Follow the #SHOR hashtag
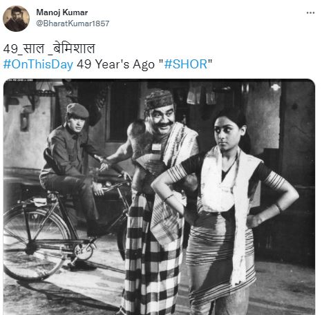This screenshot has width=322, height=315. tap(186, 64)
